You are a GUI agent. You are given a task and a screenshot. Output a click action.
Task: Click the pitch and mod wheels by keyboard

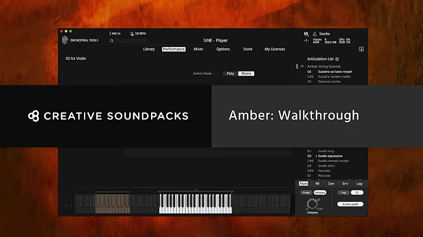click(69, 205)
